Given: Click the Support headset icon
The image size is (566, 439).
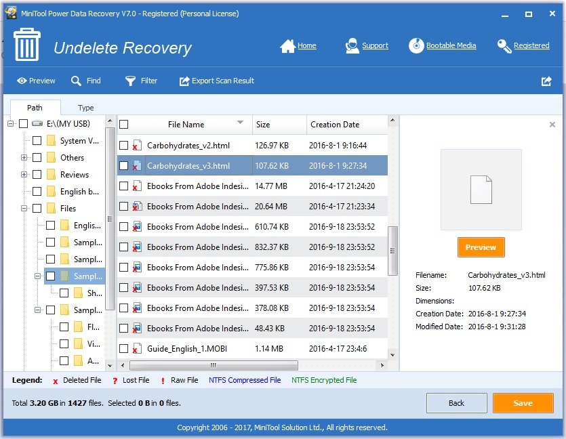Looking at the screenshot, I should (352, 46).
